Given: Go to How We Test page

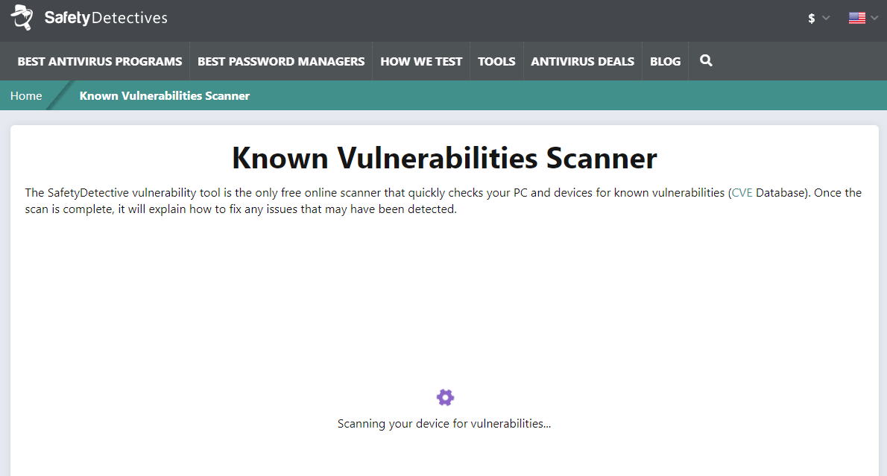Looking at the screenshot, I should pos(421,61).
